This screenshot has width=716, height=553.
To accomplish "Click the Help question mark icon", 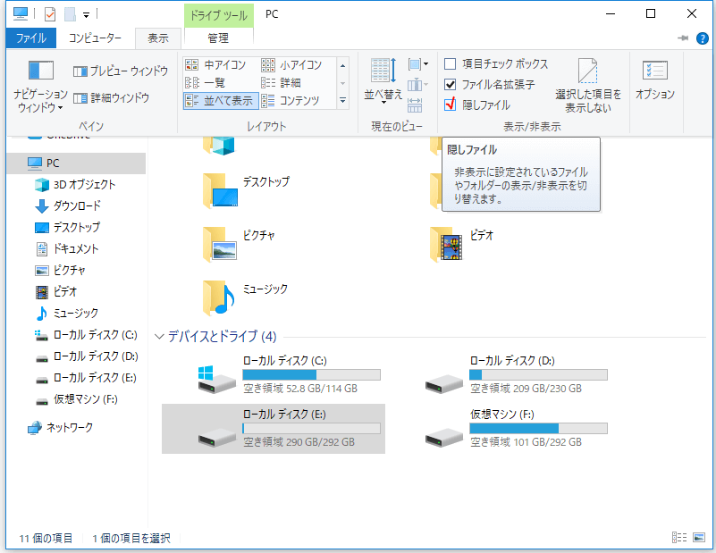I will [x=703, y=38].
